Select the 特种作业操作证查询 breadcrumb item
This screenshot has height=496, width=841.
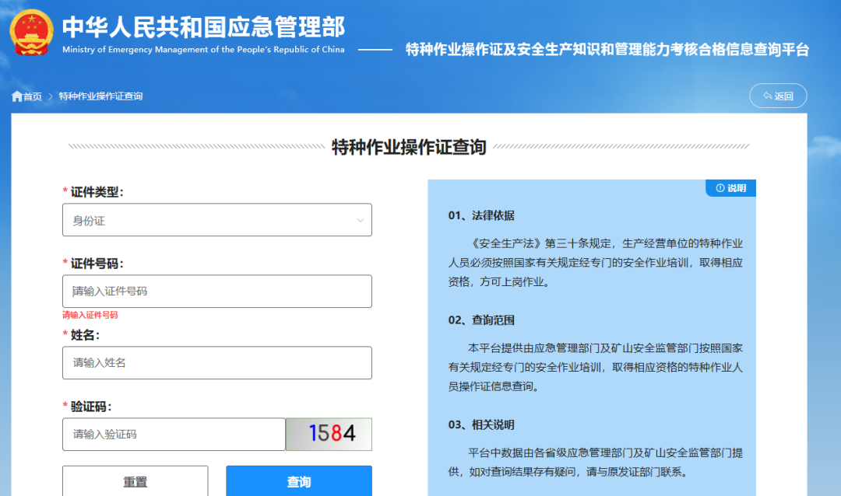point(100,96)
